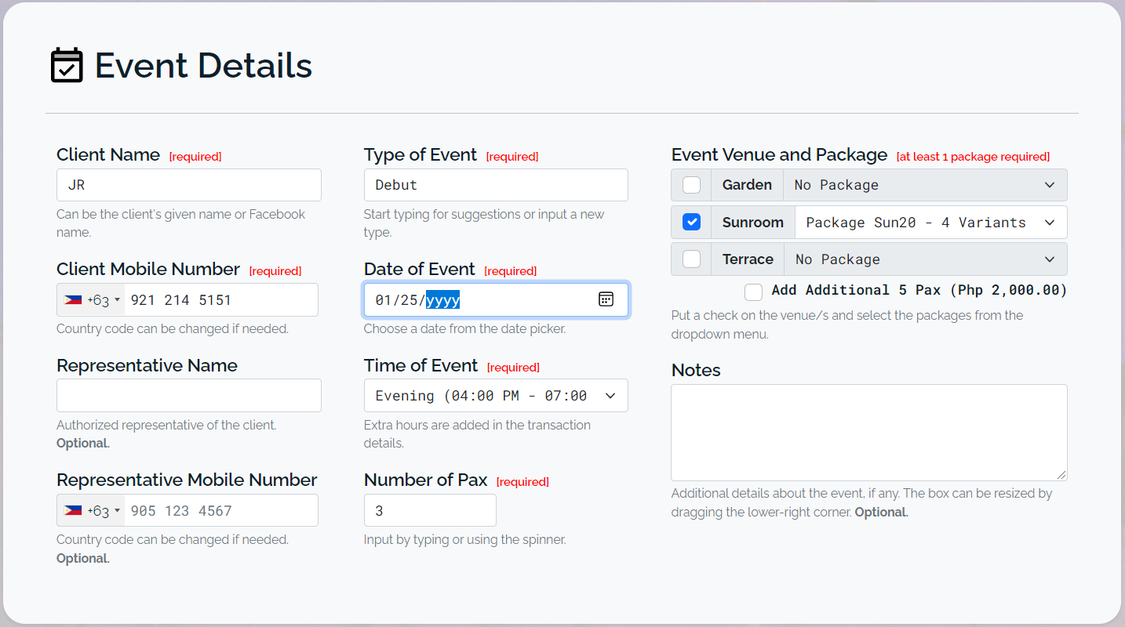This screenshot has height=627, width=1125.
Task: Open the date picker calendar icon
Action: (x=606, y=299)
